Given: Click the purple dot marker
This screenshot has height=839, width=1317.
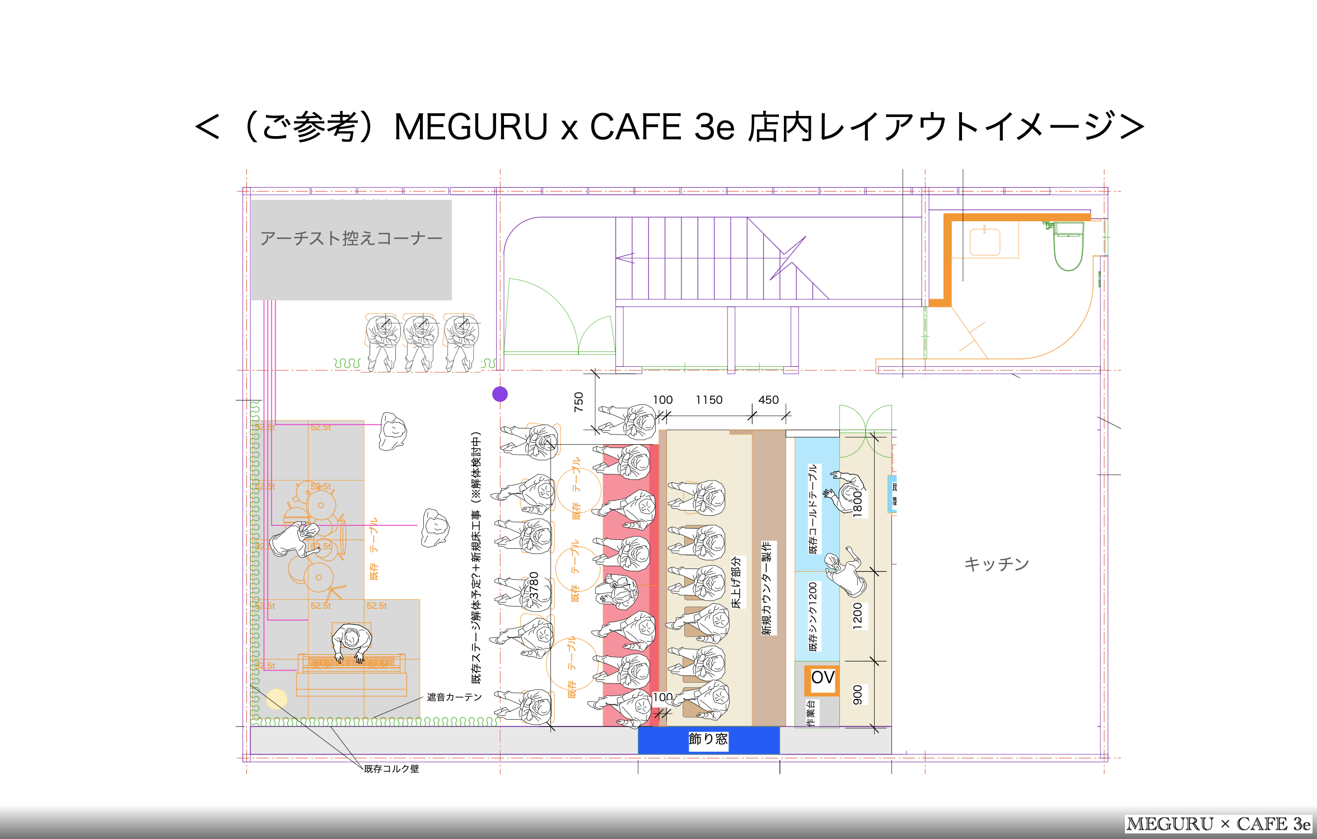Looking at the screenshot, I should 499,394.
